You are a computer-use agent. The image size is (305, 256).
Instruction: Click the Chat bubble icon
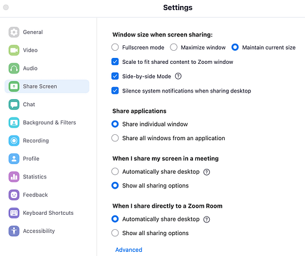point(14,104)
